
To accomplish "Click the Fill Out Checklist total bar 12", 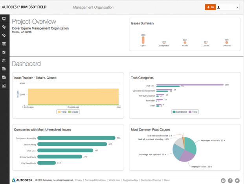I will tap(160, 95).
